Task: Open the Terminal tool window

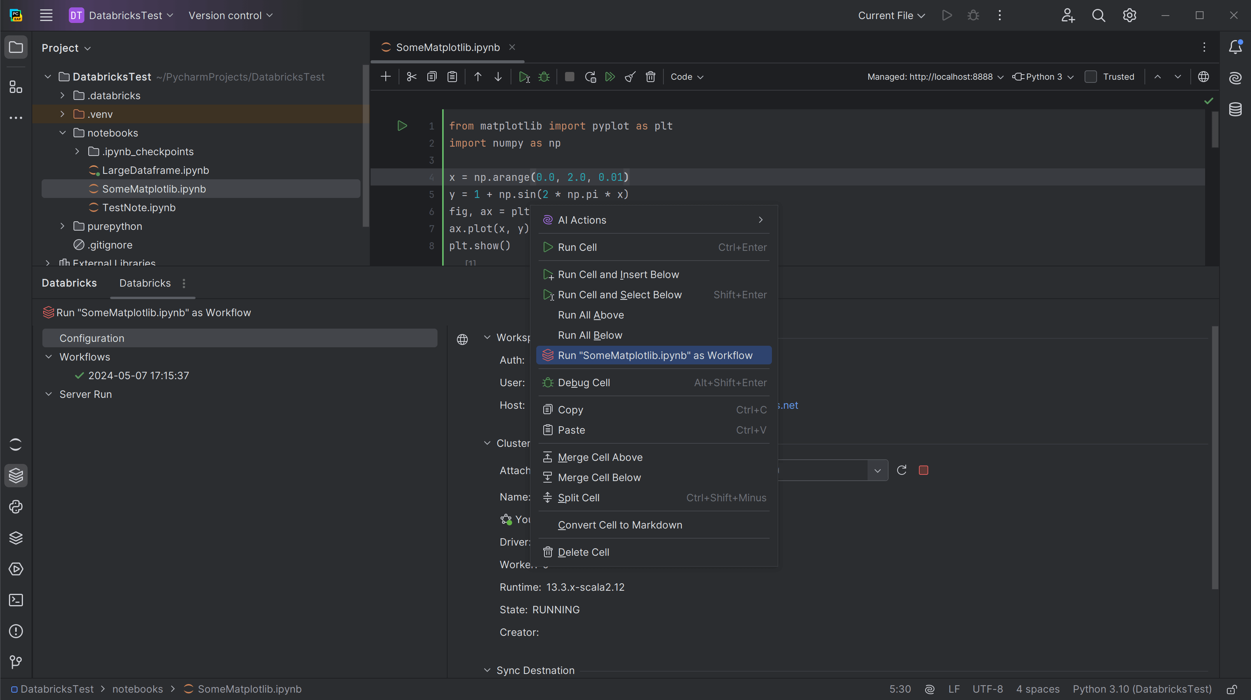Action: tap(16, 600)
